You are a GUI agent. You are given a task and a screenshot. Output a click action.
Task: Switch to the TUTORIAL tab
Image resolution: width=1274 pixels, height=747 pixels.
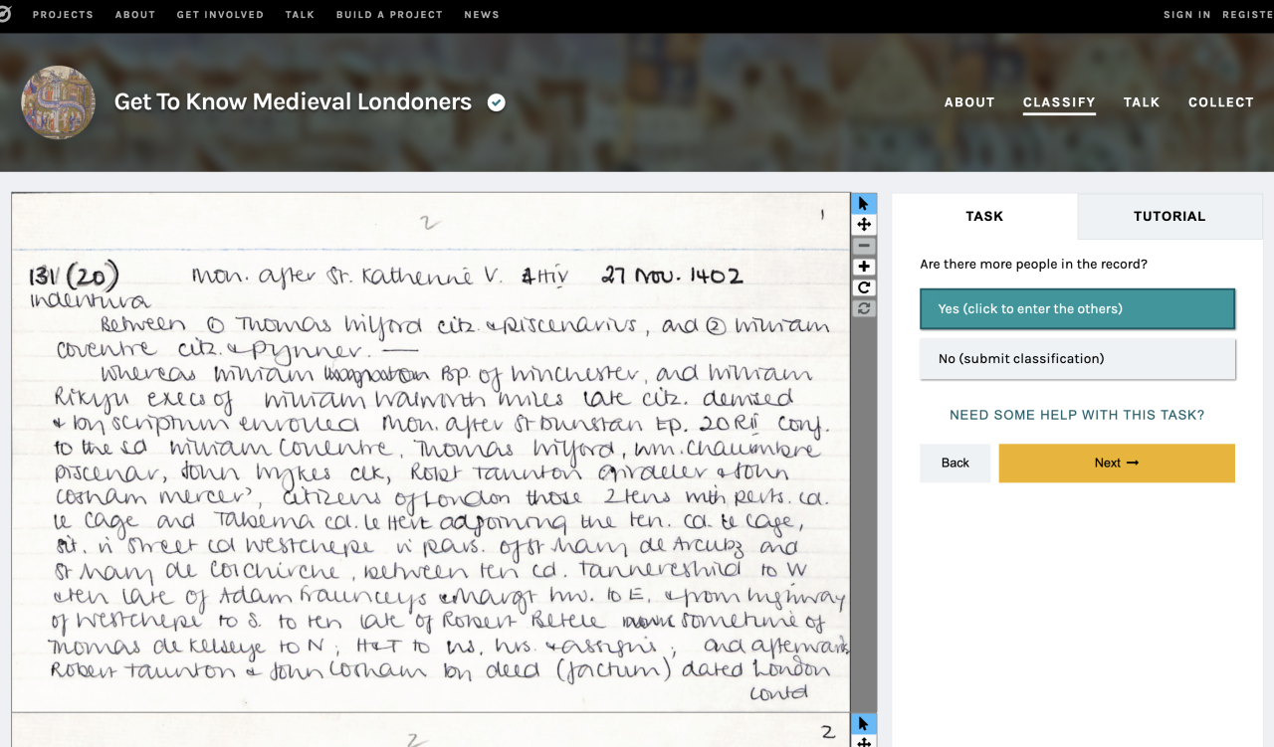click(x=1169, y=216)
